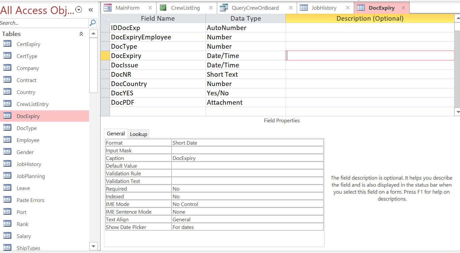Viewport: 460px width, 253px height.
Task: Collapse the navigation pane with double-chevron
Action: (91, 10)
